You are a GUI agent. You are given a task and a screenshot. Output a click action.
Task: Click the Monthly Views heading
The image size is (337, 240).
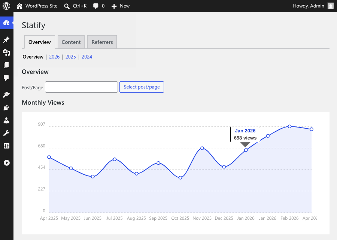(x=43, y=102)
